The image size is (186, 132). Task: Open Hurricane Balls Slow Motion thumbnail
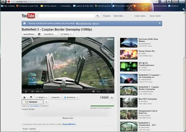(x=129, y=43)
